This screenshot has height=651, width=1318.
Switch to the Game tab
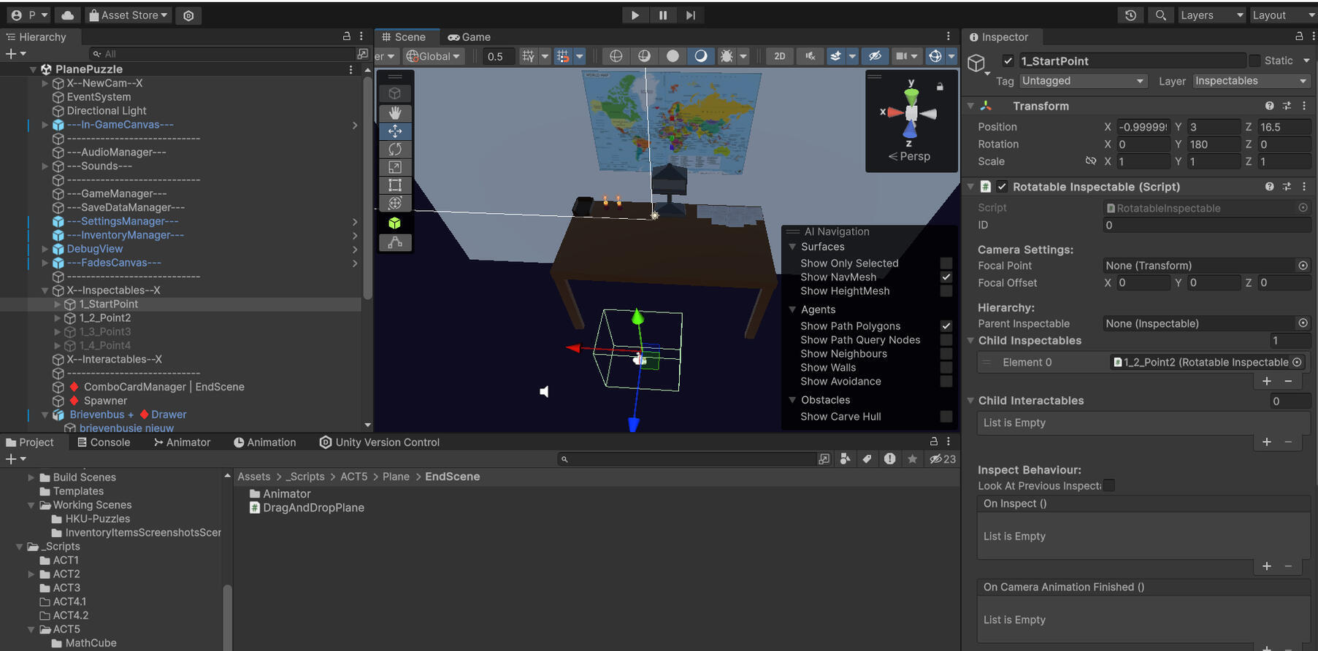[470, 37]
